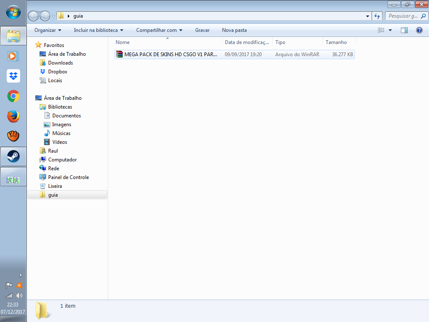Sort by Data de modificação column
The height and width of the screenshot is (322, 429).
pyautogui.click(x=247, y=42)
